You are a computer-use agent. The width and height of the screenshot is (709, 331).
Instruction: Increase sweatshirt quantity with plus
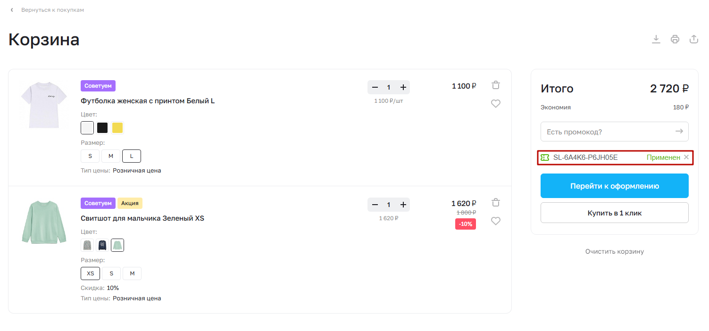click(403, 205)
